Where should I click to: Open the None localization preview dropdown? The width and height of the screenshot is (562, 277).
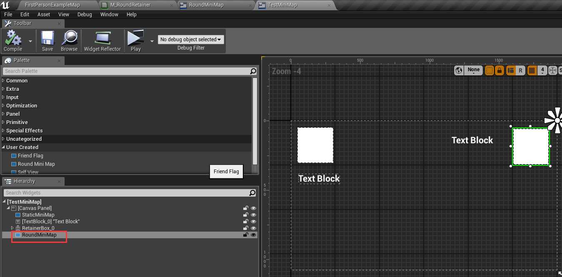click(473, 70)
